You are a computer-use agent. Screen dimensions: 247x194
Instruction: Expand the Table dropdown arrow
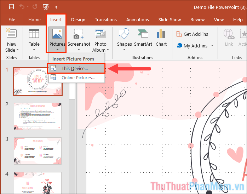[x=34, y=50]
